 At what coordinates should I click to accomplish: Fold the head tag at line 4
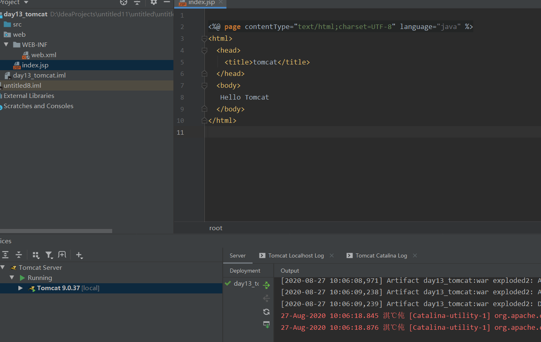pyautogui.click(x=204, y=51)
